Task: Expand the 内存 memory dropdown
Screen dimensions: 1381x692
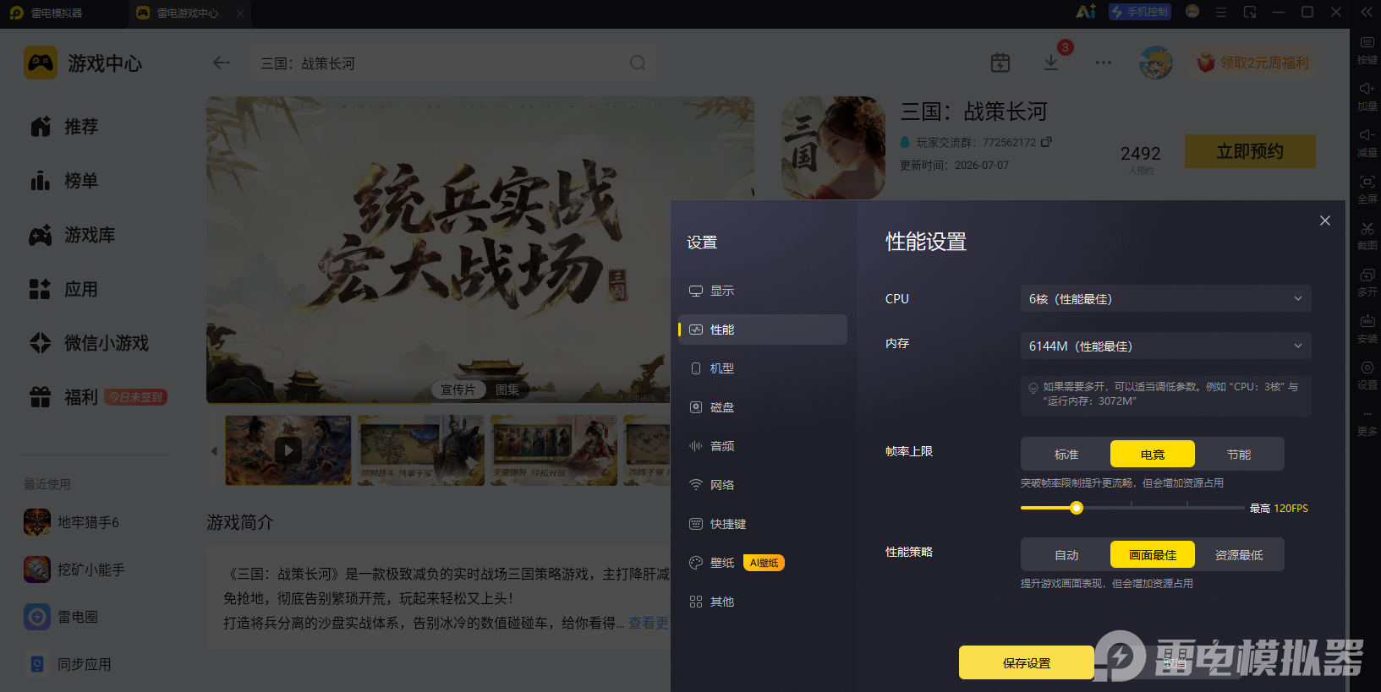Action: click(x=1165, y=346)
